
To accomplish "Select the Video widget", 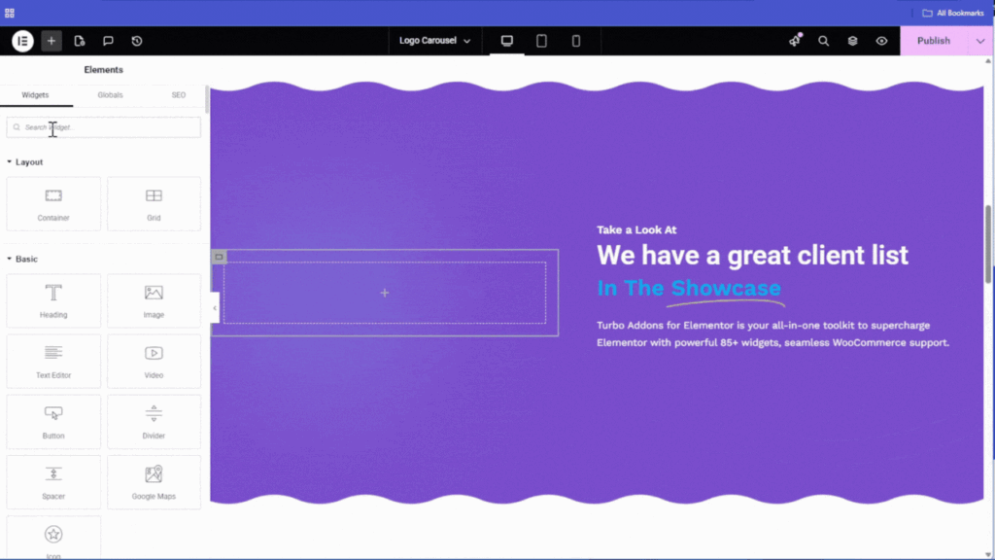I will point(154,362).
